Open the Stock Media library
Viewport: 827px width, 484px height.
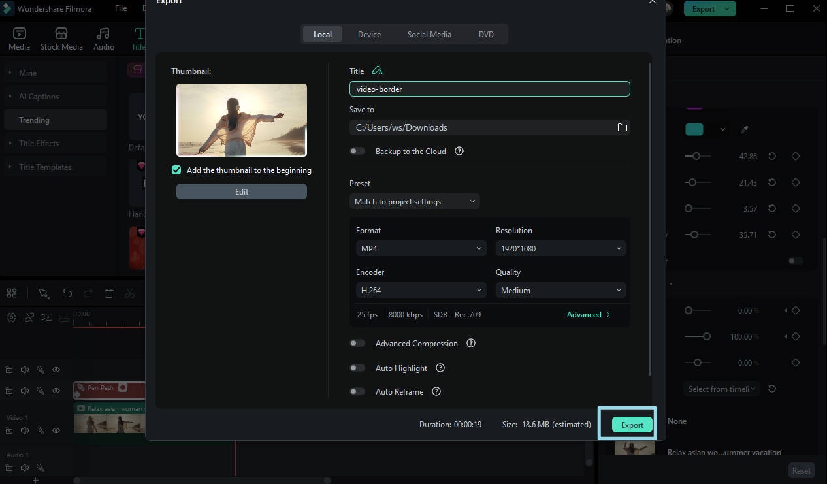pyautogui.click(x=61, y=37)
